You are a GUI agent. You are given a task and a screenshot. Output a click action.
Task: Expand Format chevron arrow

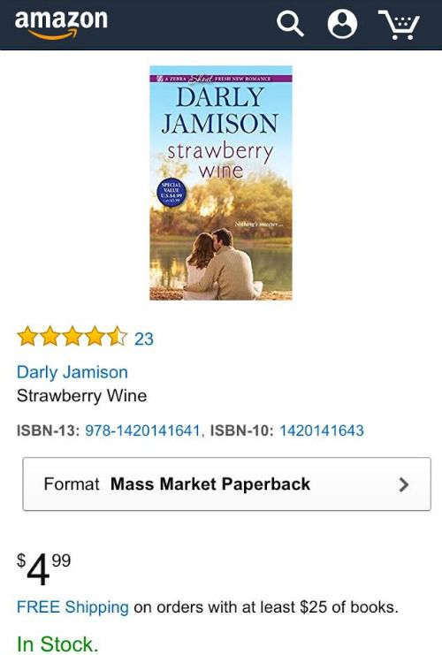(x=403, y=484)
